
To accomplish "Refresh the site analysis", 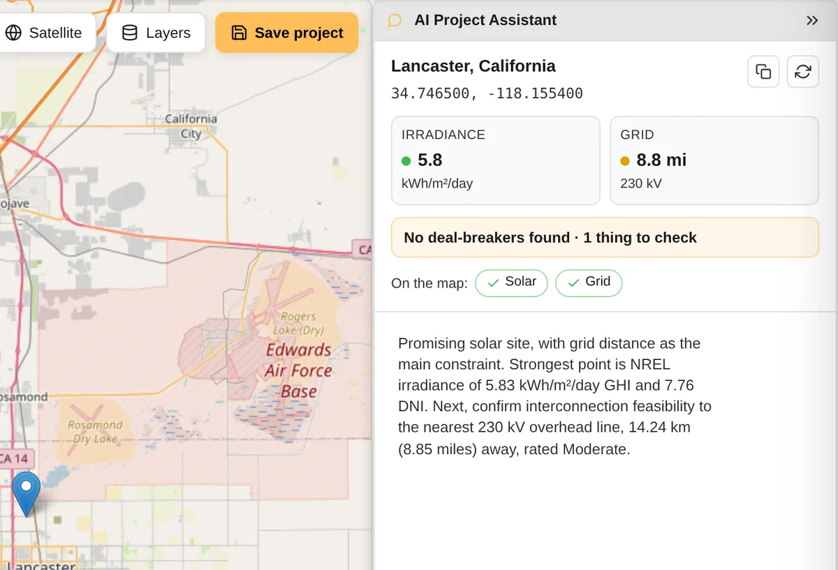I will click(x=803, y=72).
